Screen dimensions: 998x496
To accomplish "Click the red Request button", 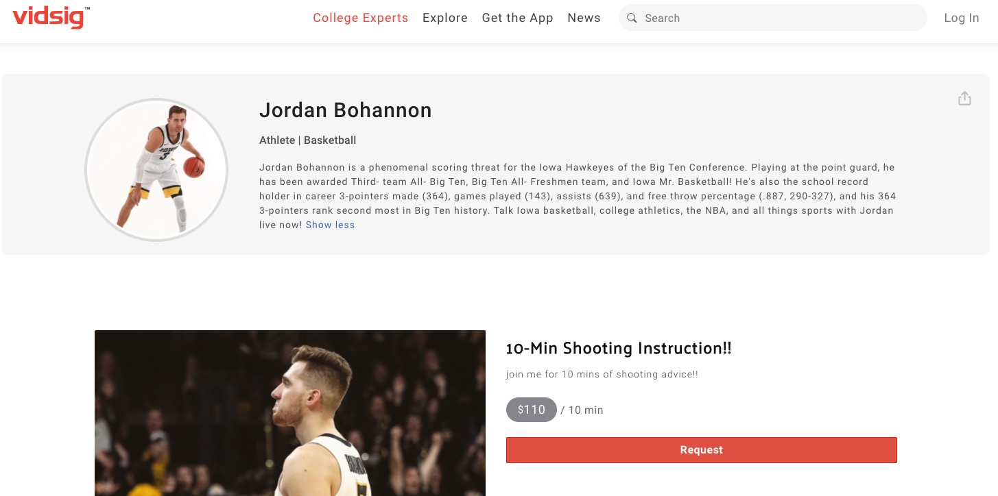I will point(701,450).
